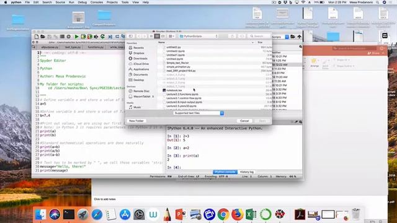Click the Run current cell icon
Viewport: 397px width, 223px height.
point(83,37)
